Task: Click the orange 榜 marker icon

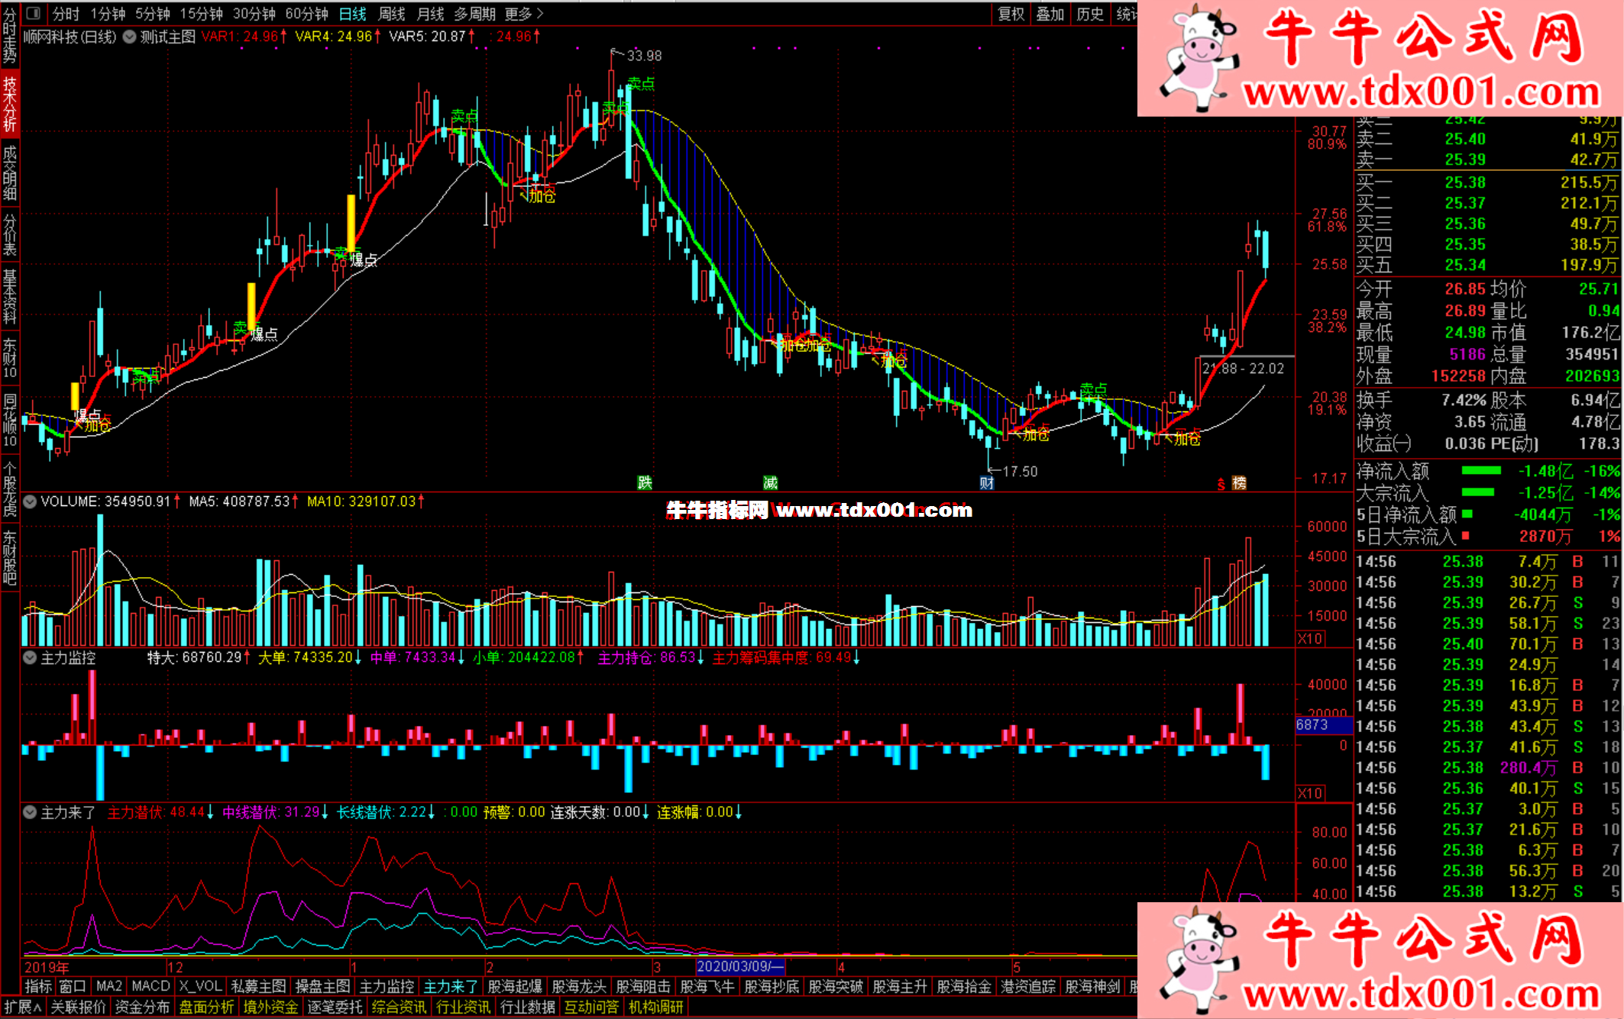Action: [x=1239, y=482]
